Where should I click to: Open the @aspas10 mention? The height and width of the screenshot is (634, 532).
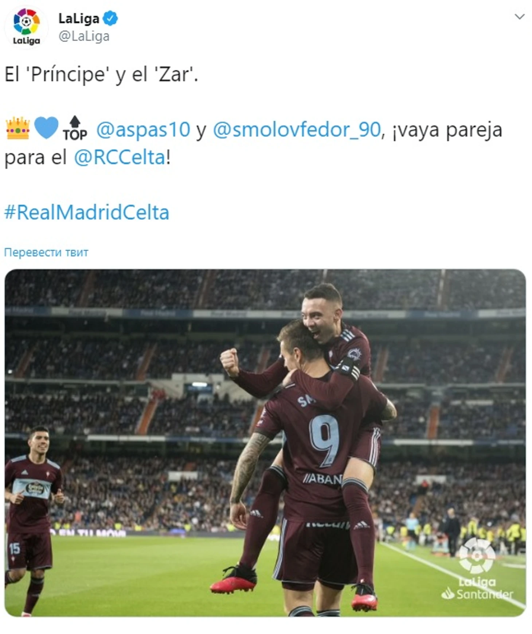[143, 129]
